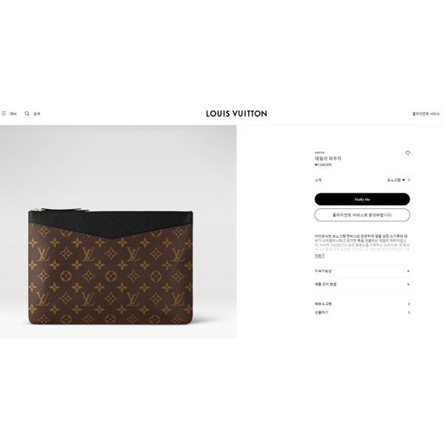The width and height of the screenshot is (443, 443).
Task: Open the monogram pouch product image
Action: click(118, 232)
